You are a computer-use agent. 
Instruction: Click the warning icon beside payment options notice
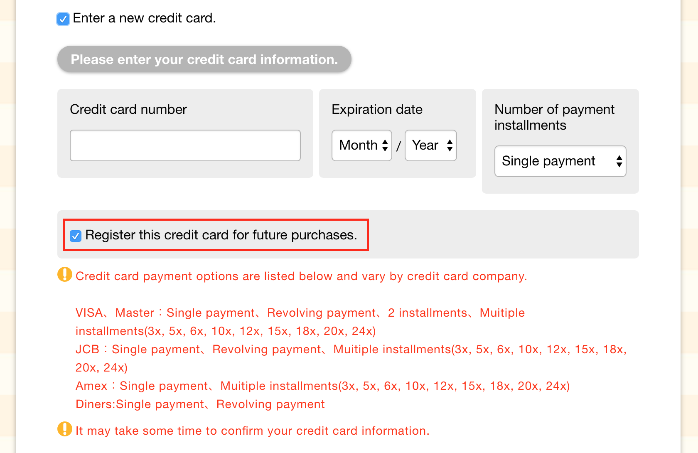pos(65,275)
